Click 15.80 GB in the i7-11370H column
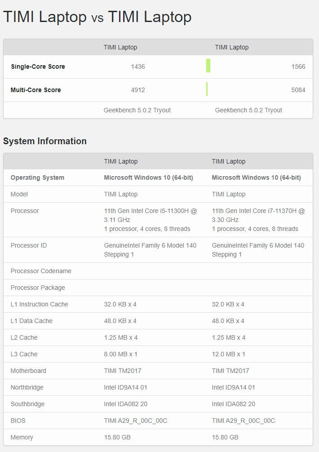 225,437
